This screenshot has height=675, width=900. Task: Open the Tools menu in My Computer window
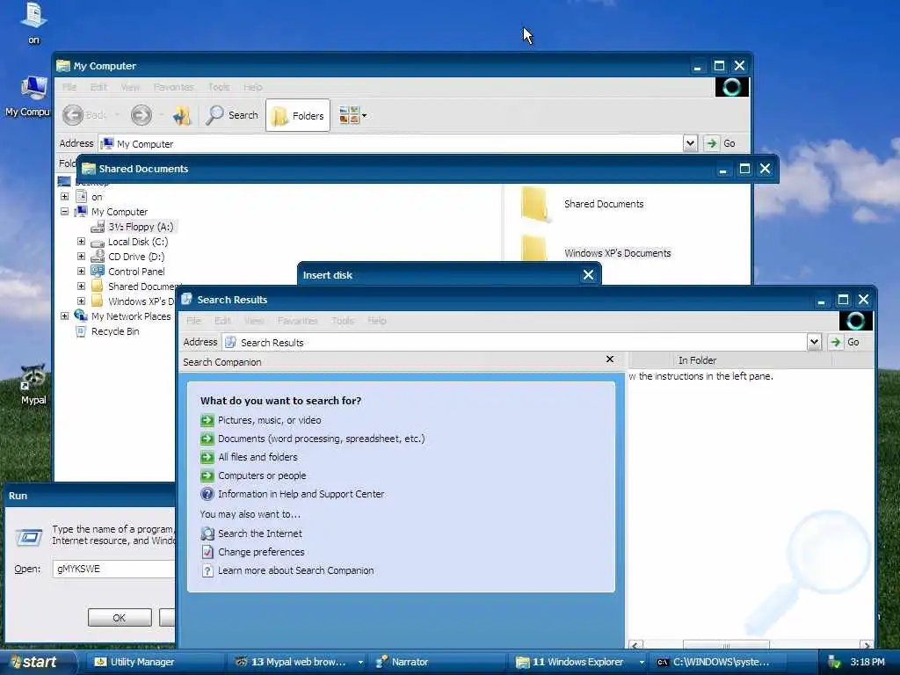[x=219, y=87]
